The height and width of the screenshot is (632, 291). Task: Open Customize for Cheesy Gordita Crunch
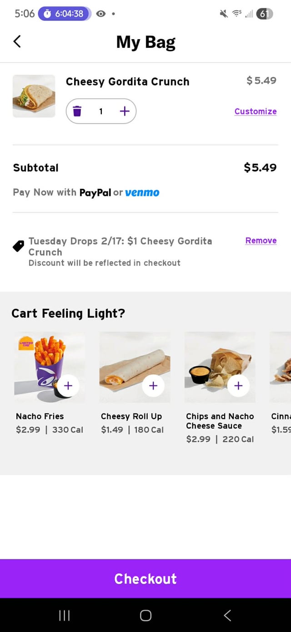[x=256, y=111]
